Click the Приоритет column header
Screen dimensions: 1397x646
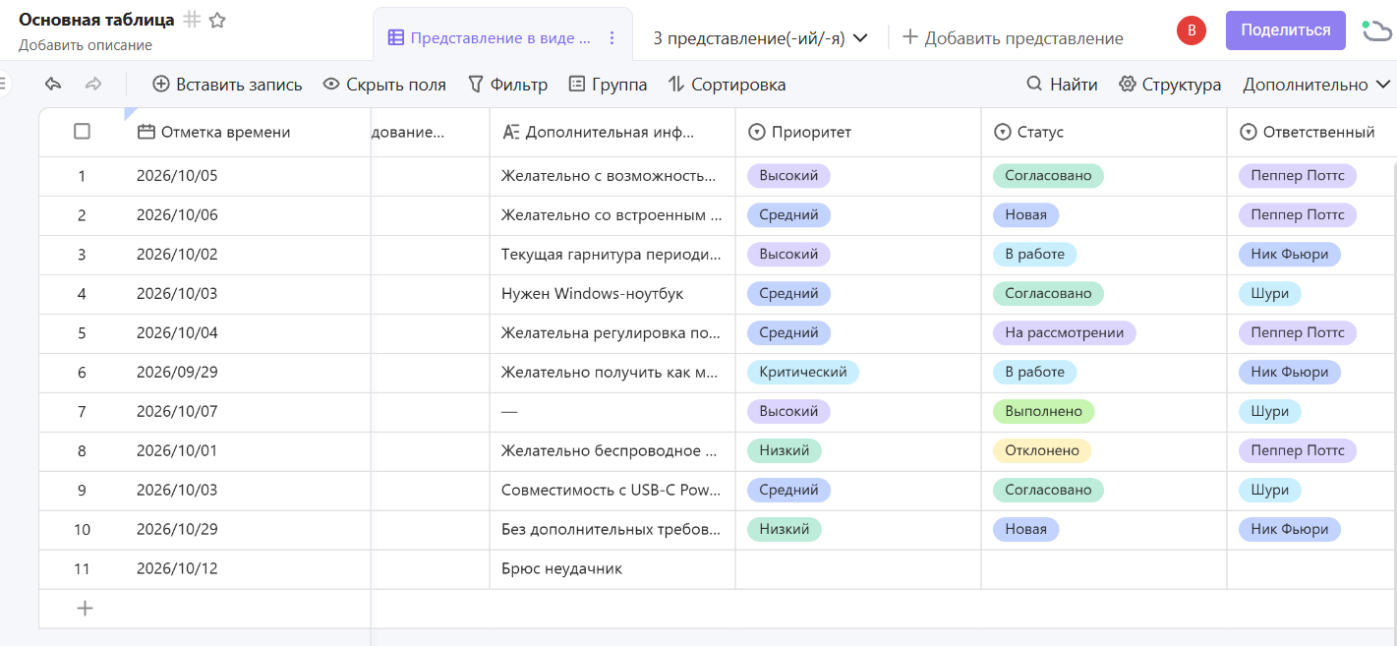[x=858, y=132]
